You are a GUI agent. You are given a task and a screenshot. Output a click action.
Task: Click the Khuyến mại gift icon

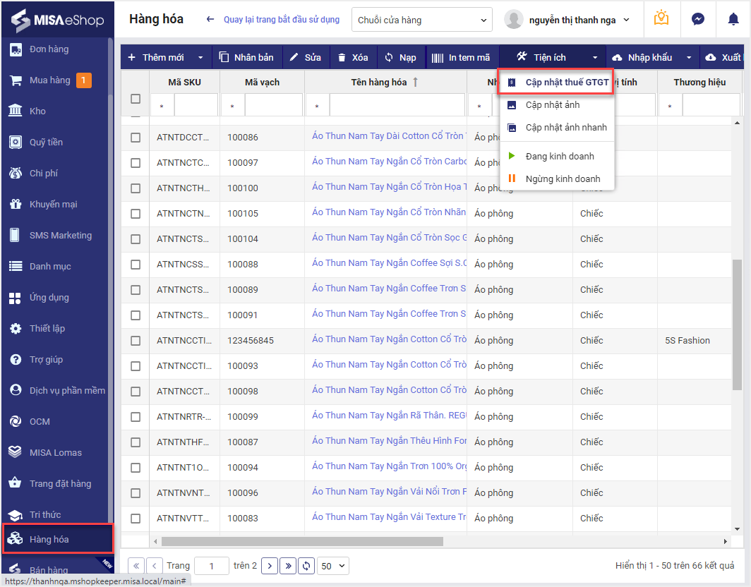coord(16,205)
